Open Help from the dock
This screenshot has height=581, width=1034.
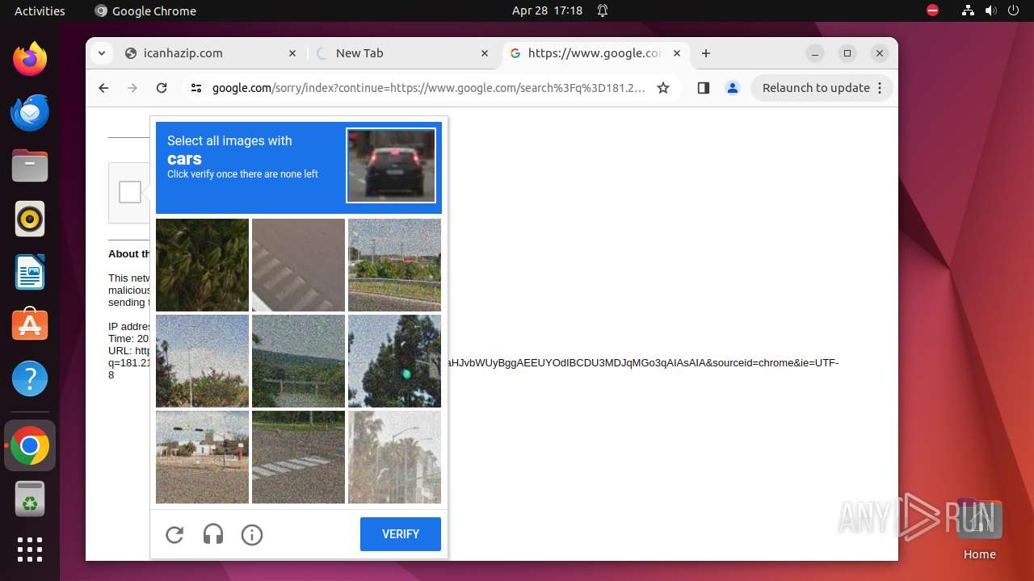(30, 378)
